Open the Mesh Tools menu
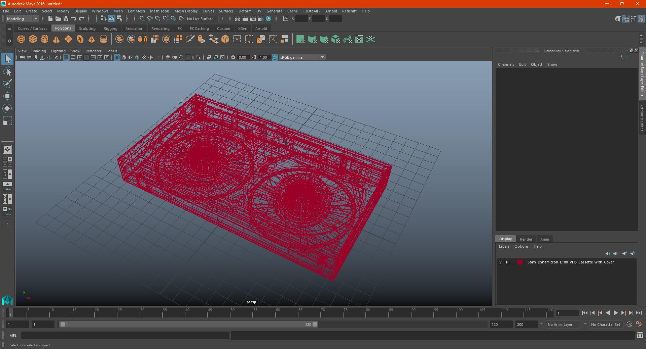The width and height of the screenshot is (646, 349). (x=159, y=11)
